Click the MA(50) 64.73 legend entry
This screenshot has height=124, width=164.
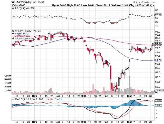20,34
